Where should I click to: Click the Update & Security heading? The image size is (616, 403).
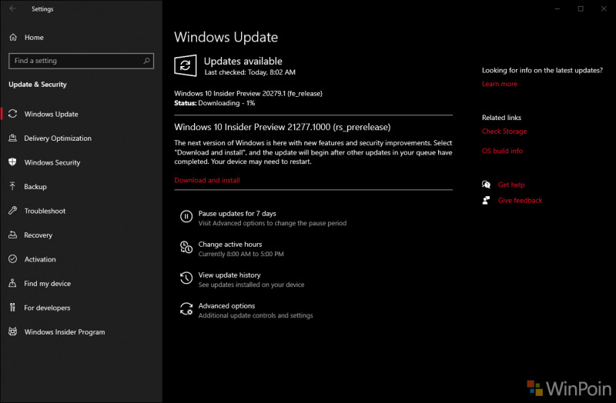(x=38, y=85)
